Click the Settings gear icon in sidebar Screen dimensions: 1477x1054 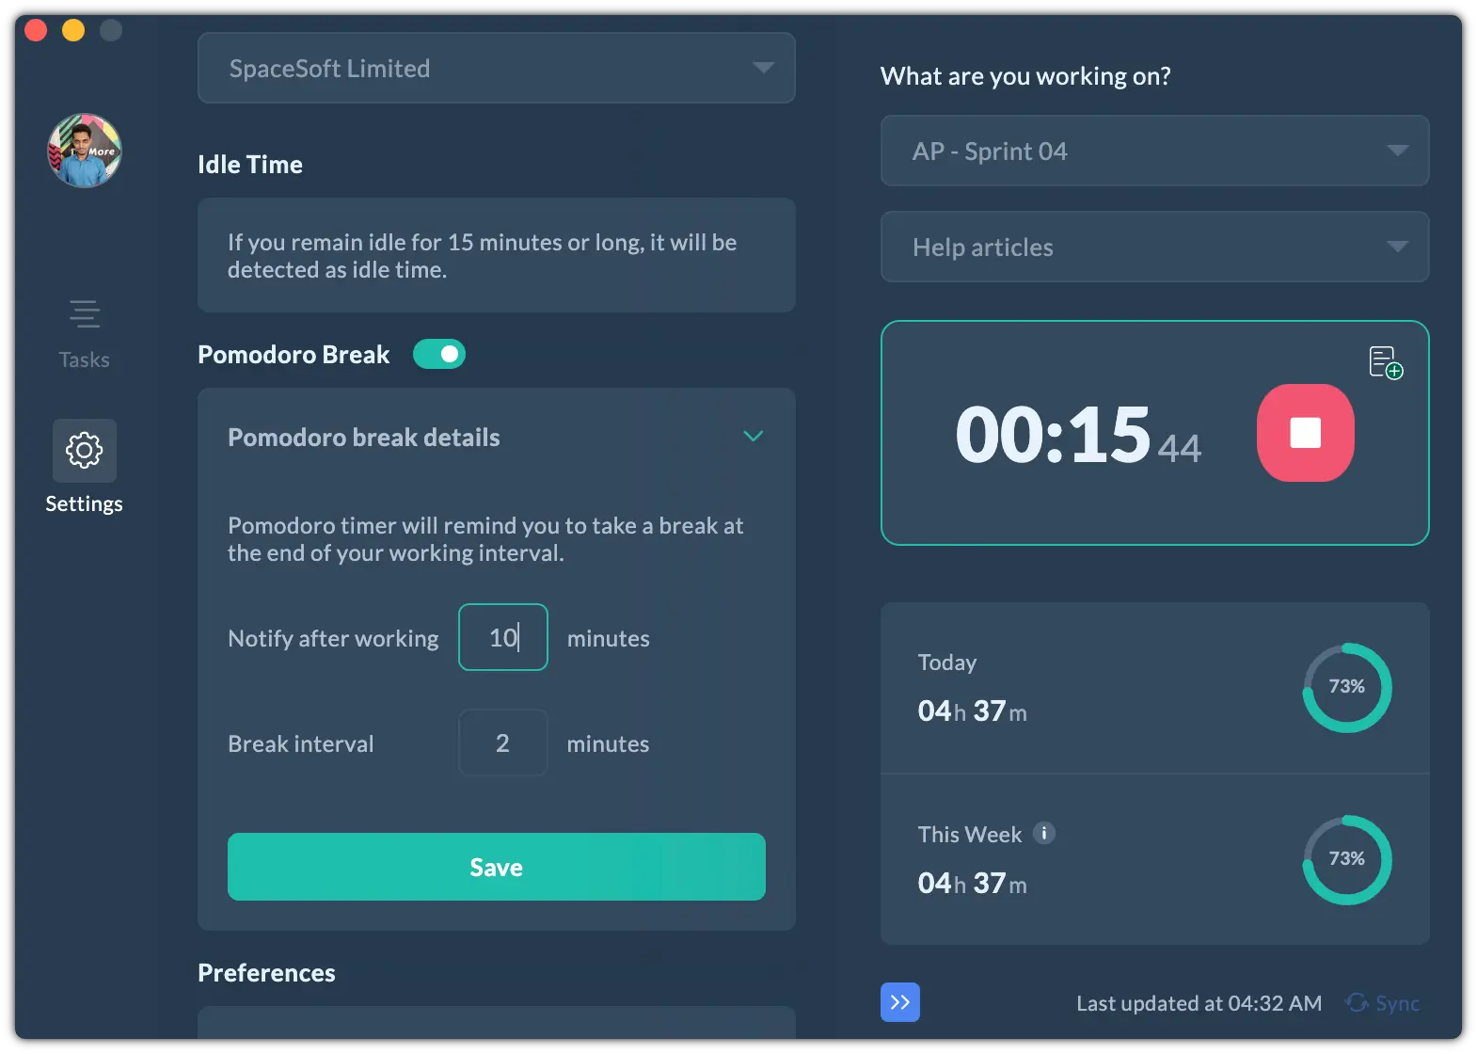[85, 451]
